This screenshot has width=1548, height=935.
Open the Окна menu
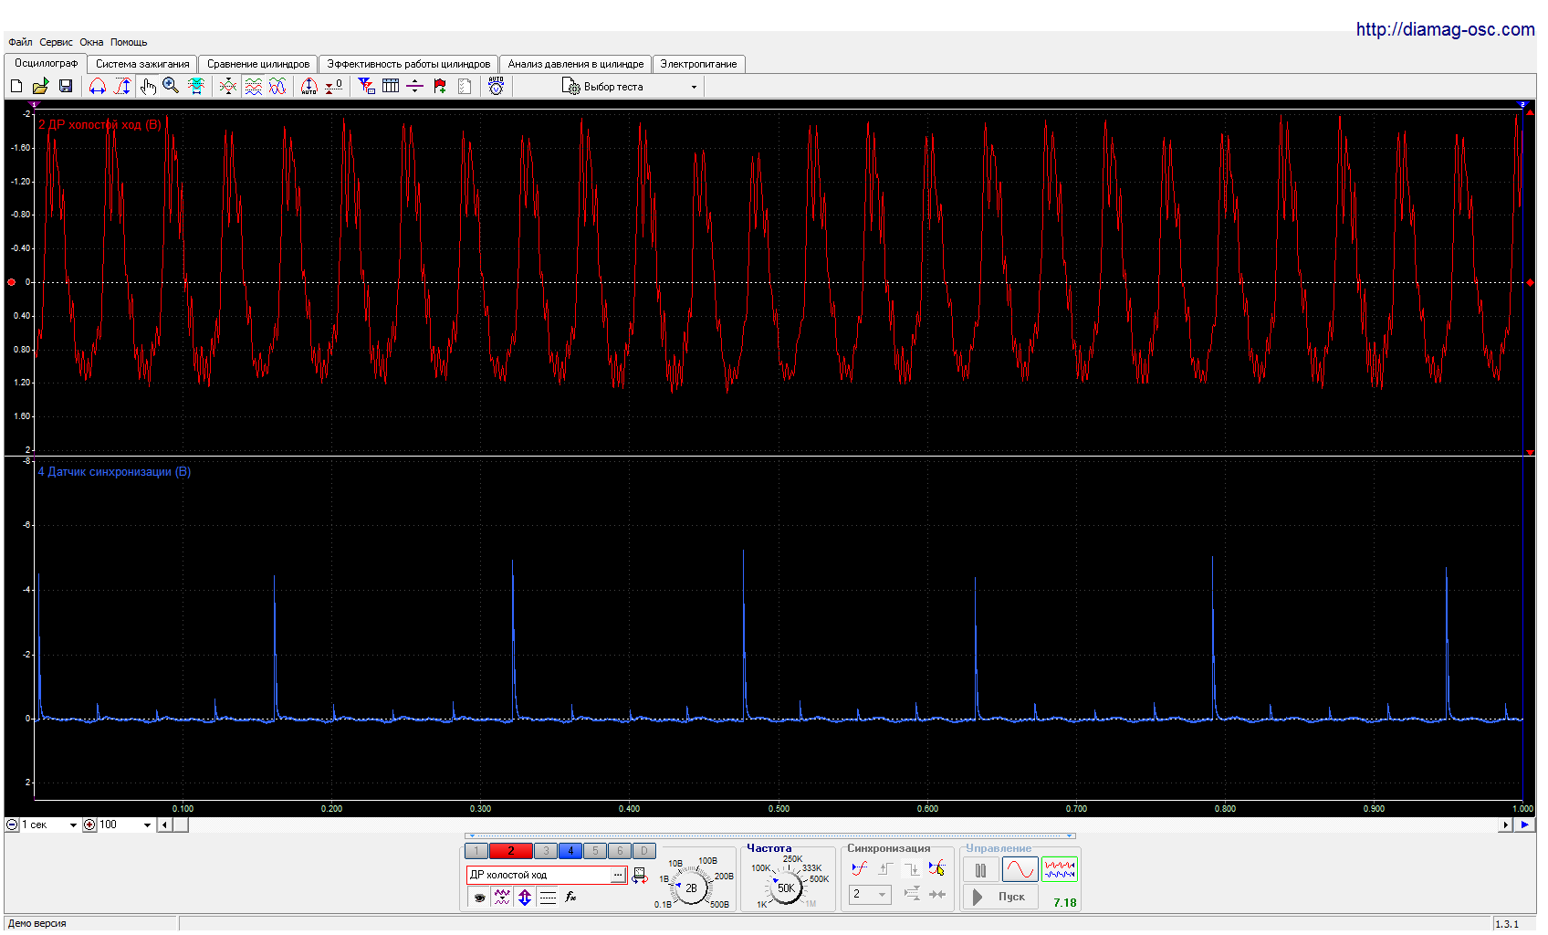(x=91, y=42)
